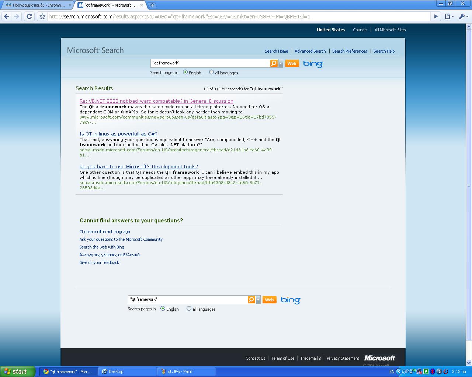Go back with the browser back arrow
Image resolution: width=472 pixels, height=377 pixels.
(6, 16)
